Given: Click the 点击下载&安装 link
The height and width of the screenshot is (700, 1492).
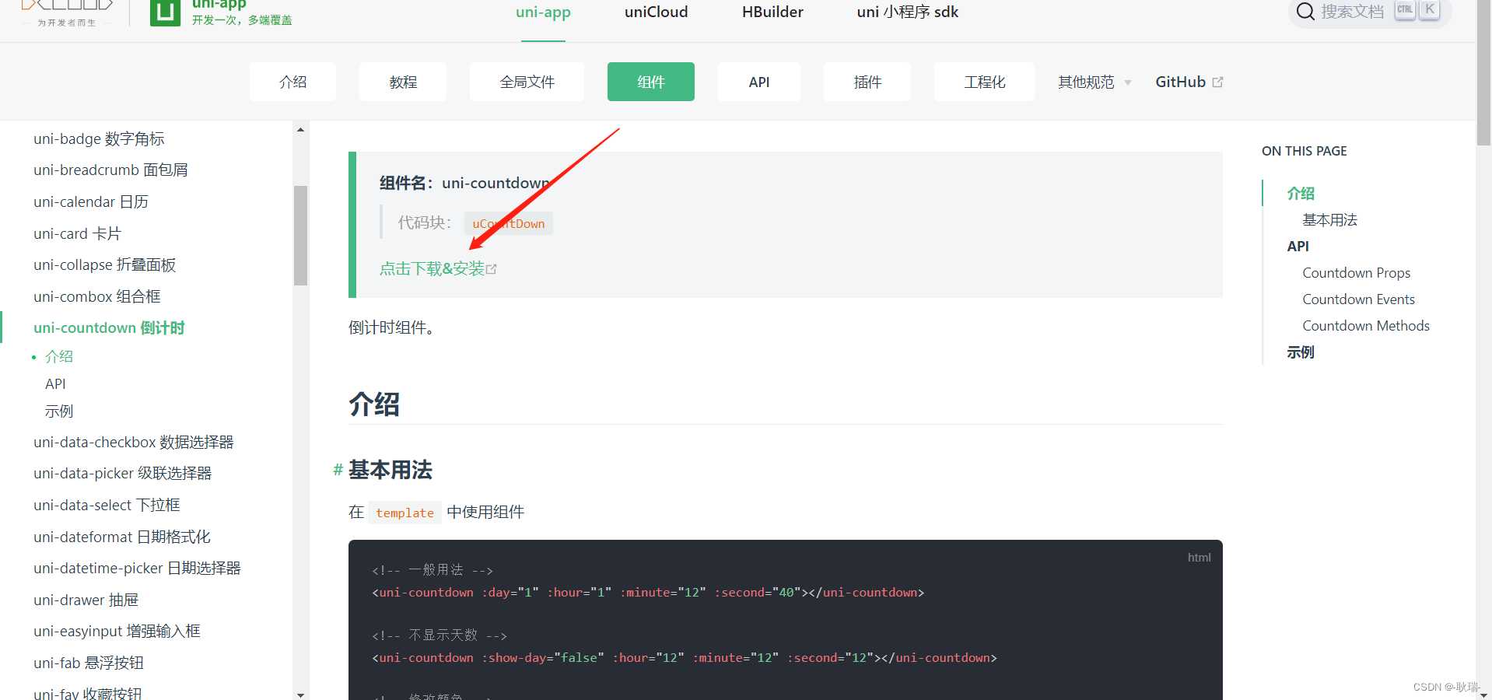Looking at the screenshot, I should click(438, 268).
